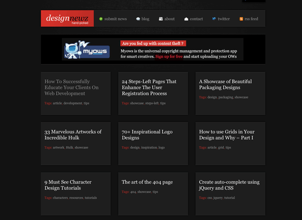Click the Are you fed up banner headline
This screenshot has width=302, height=220.
click(x=153, y=44)
